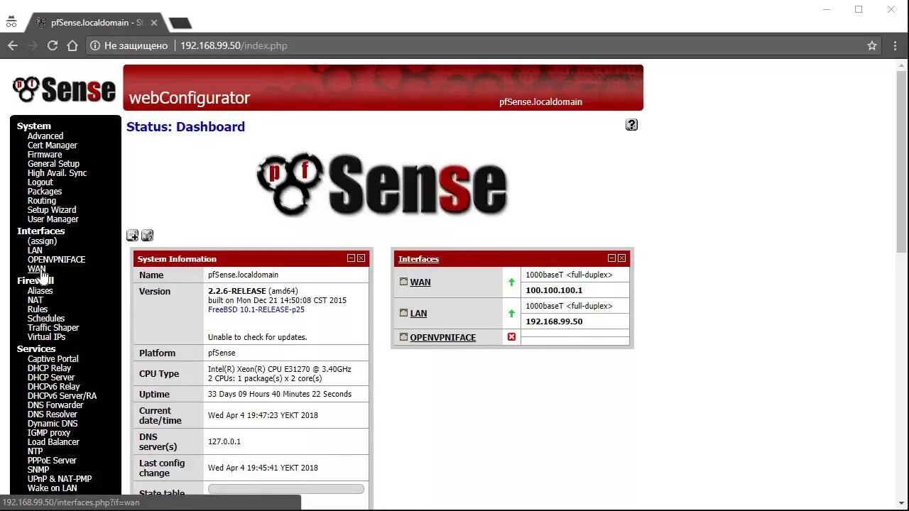Reload the page with the refresh icon
Screen dimensions: 909x511
52,45
